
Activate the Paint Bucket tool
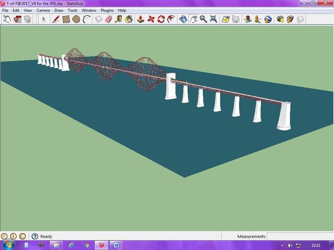(x=129, y=19)
